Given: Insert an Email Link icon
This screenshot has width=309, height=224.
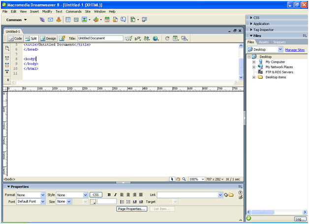Looking at the screenshot, I should (x=51, y=20).
